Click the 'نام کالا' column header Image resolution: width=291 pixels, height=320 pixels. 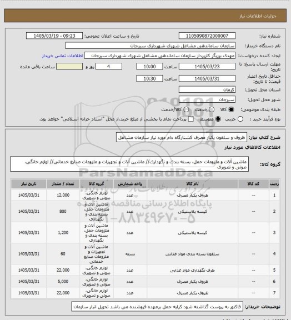pos(193,184)
